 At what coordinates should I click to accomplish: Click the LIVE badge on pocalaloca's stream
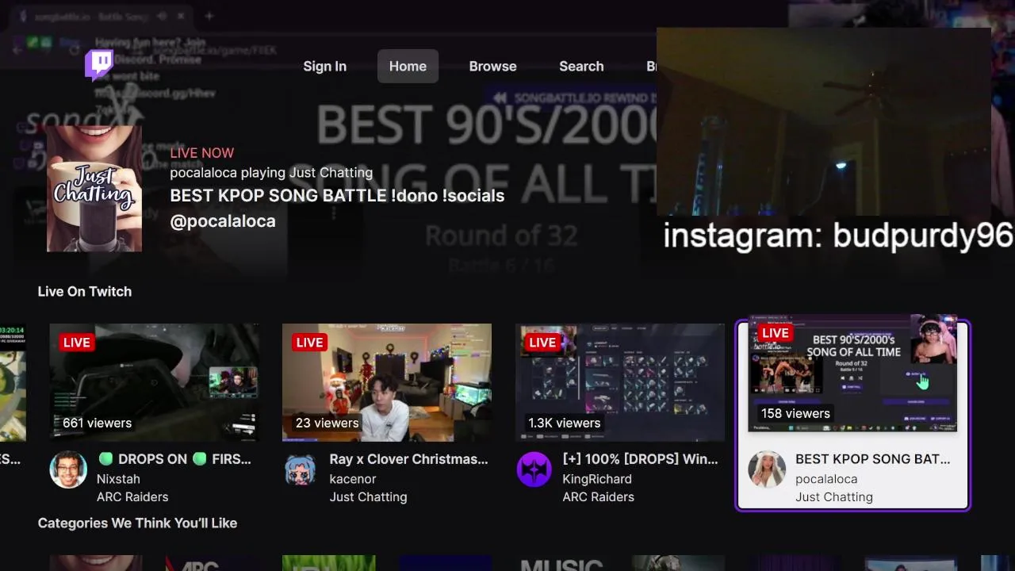pyautogui.click(x=776, y=333)
